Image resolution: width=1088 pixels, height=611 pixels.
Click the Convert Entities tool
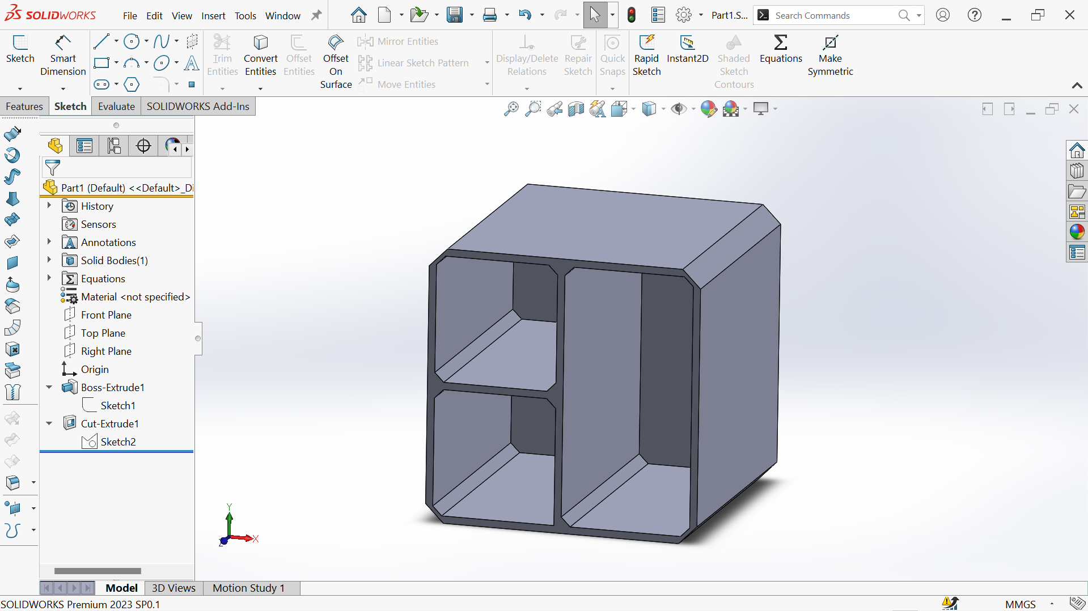tap(260, 56)
